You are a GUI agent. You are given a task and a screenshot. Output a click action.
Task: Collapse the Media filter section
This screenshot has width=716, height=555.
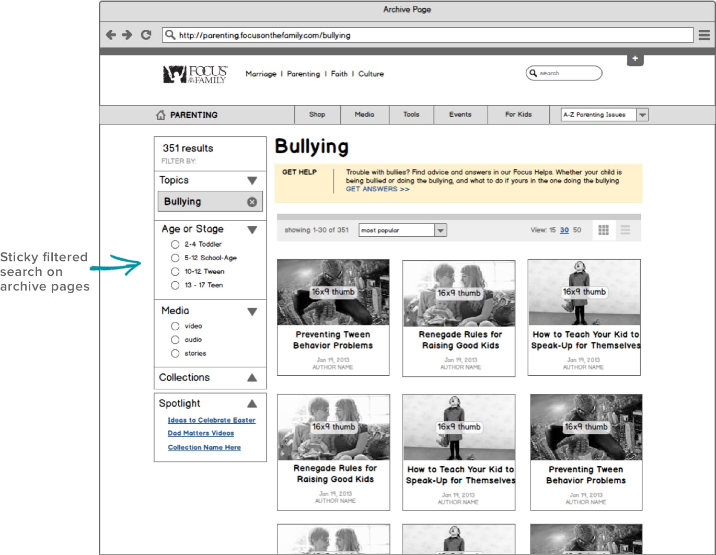pos(252,312)
